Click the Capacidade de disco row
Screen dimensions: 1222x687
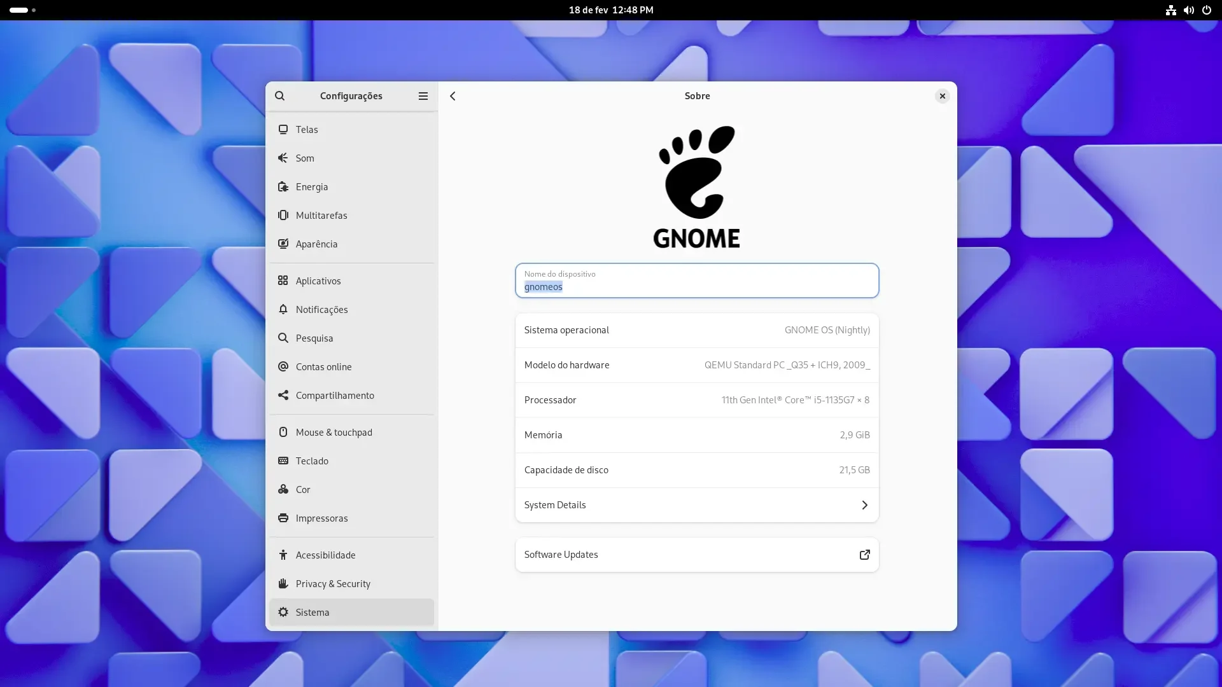697,470
